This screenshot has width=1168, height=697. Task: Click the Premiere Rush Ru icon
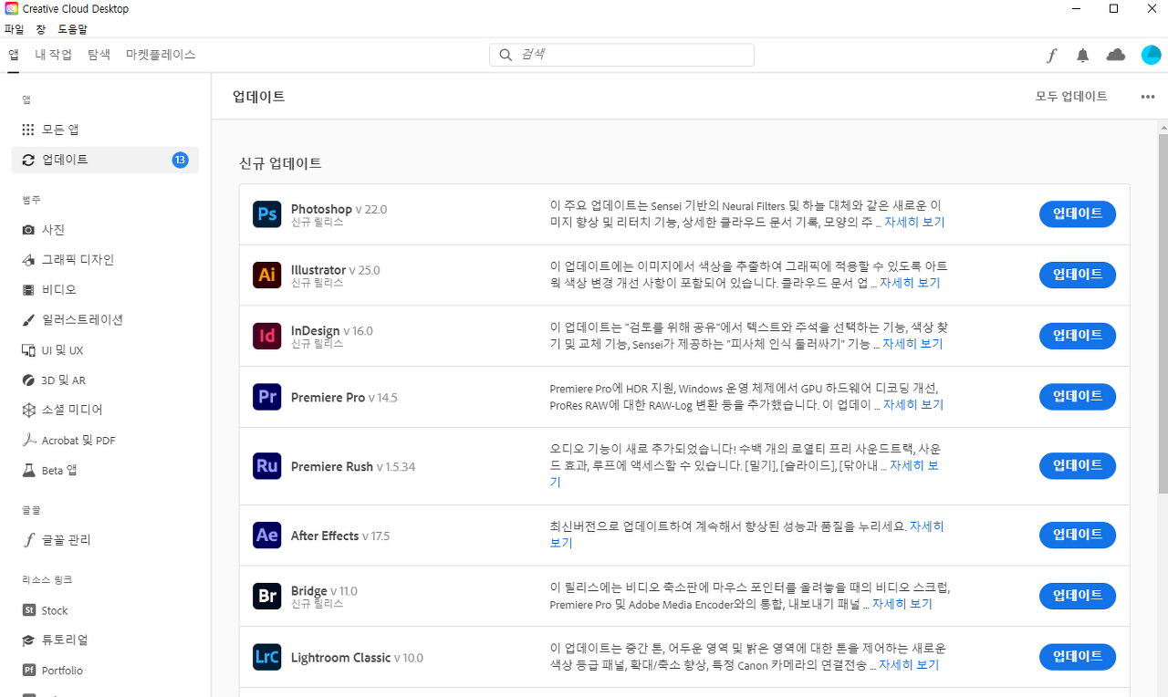(267, 466)
